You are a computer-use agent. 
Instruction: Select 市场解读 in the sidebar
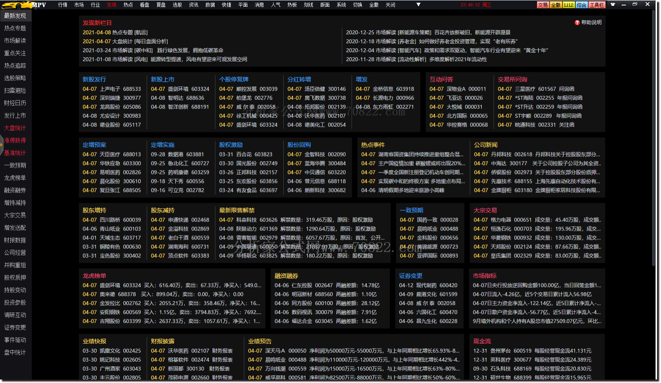pyautogui.click(x=16, y=41)
